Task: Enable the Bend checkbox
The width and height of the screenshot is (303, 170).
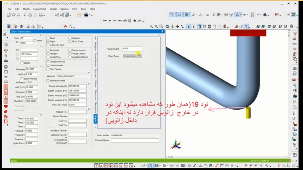Action: point(48,38)
